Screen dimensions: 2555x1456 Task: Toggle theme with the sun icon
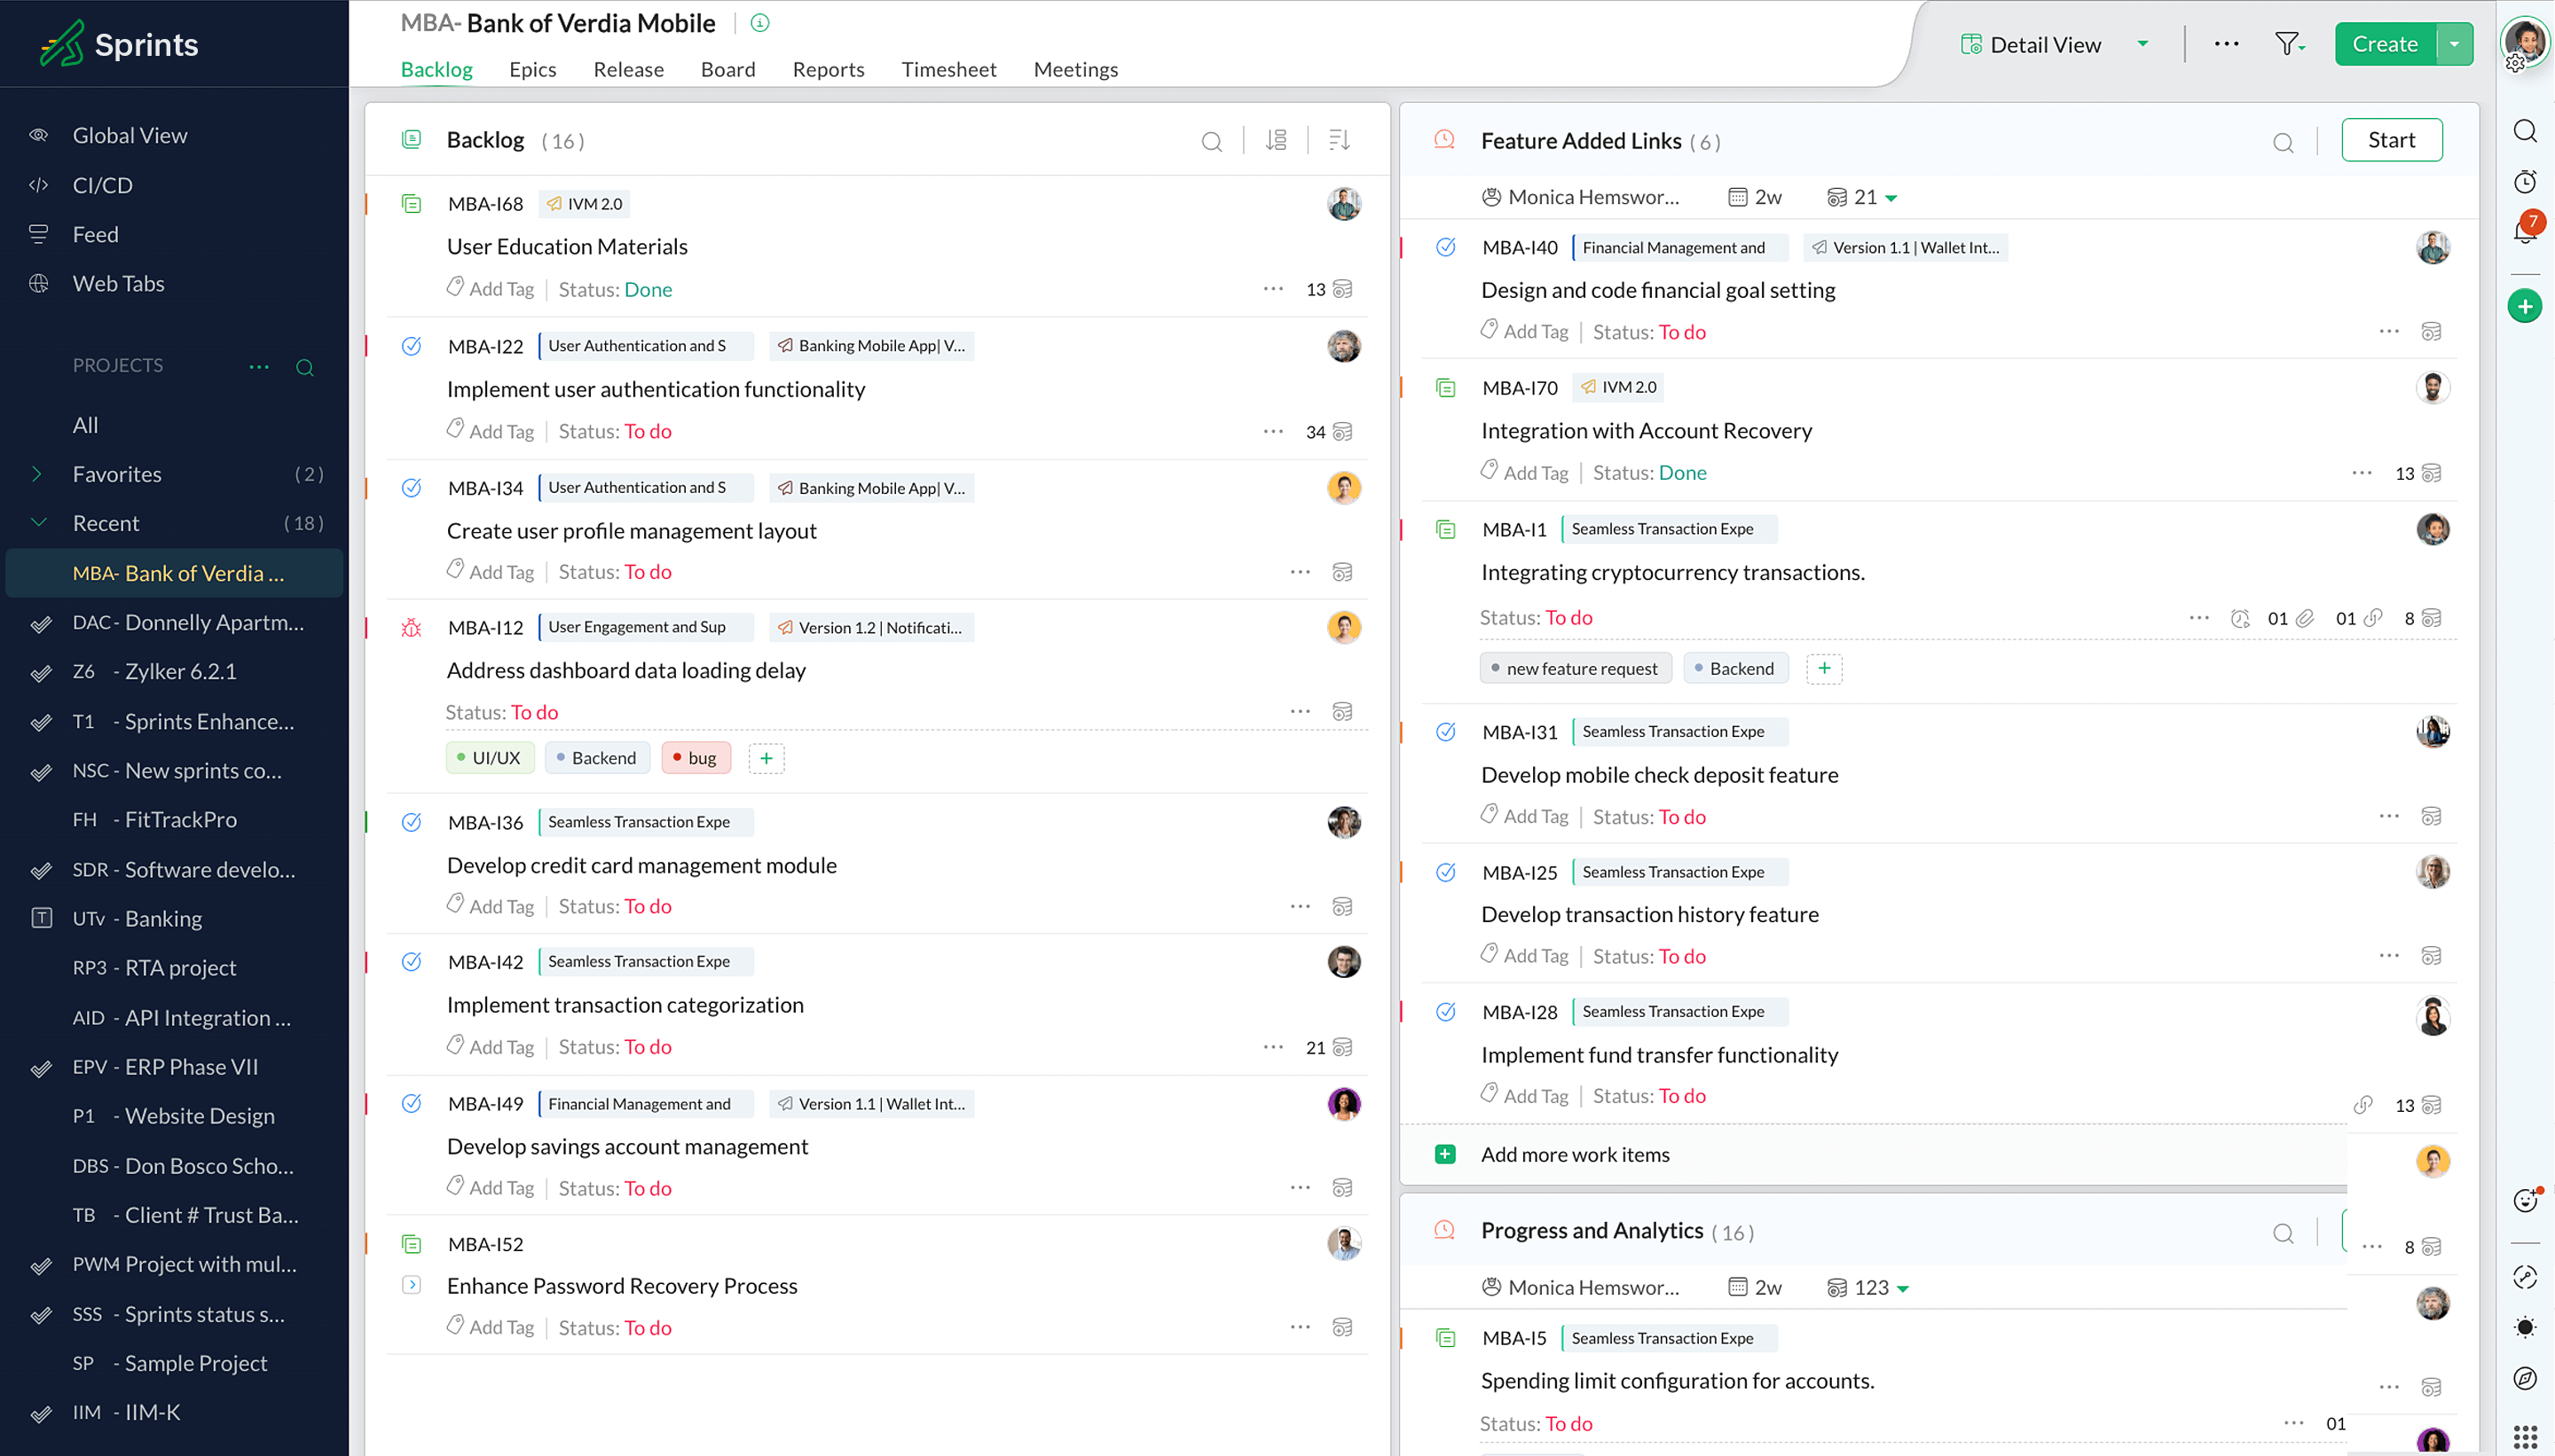[x=2525, y=1327]
